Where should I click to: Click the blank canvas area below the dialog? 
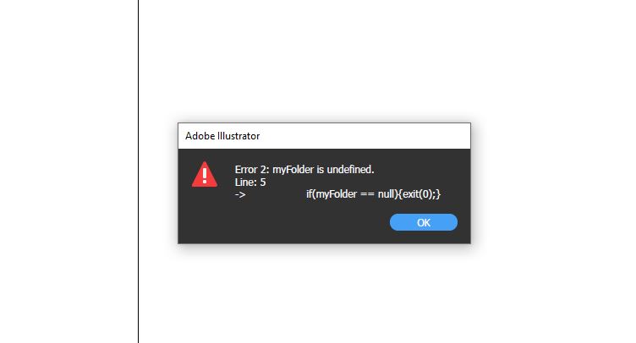[325, 294]
